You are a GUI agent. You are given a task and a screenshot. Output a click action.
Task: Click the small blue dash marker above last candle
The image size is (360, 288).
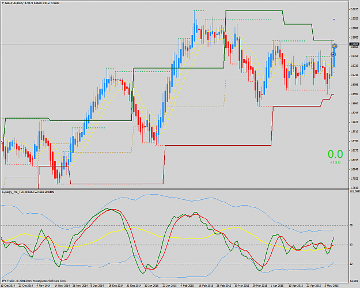pos(334,19)
